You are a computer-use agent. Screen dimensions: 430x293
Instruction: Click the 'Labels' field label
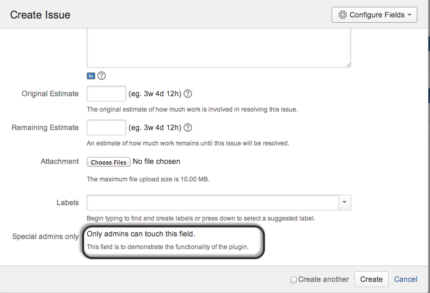pos(68,203)
